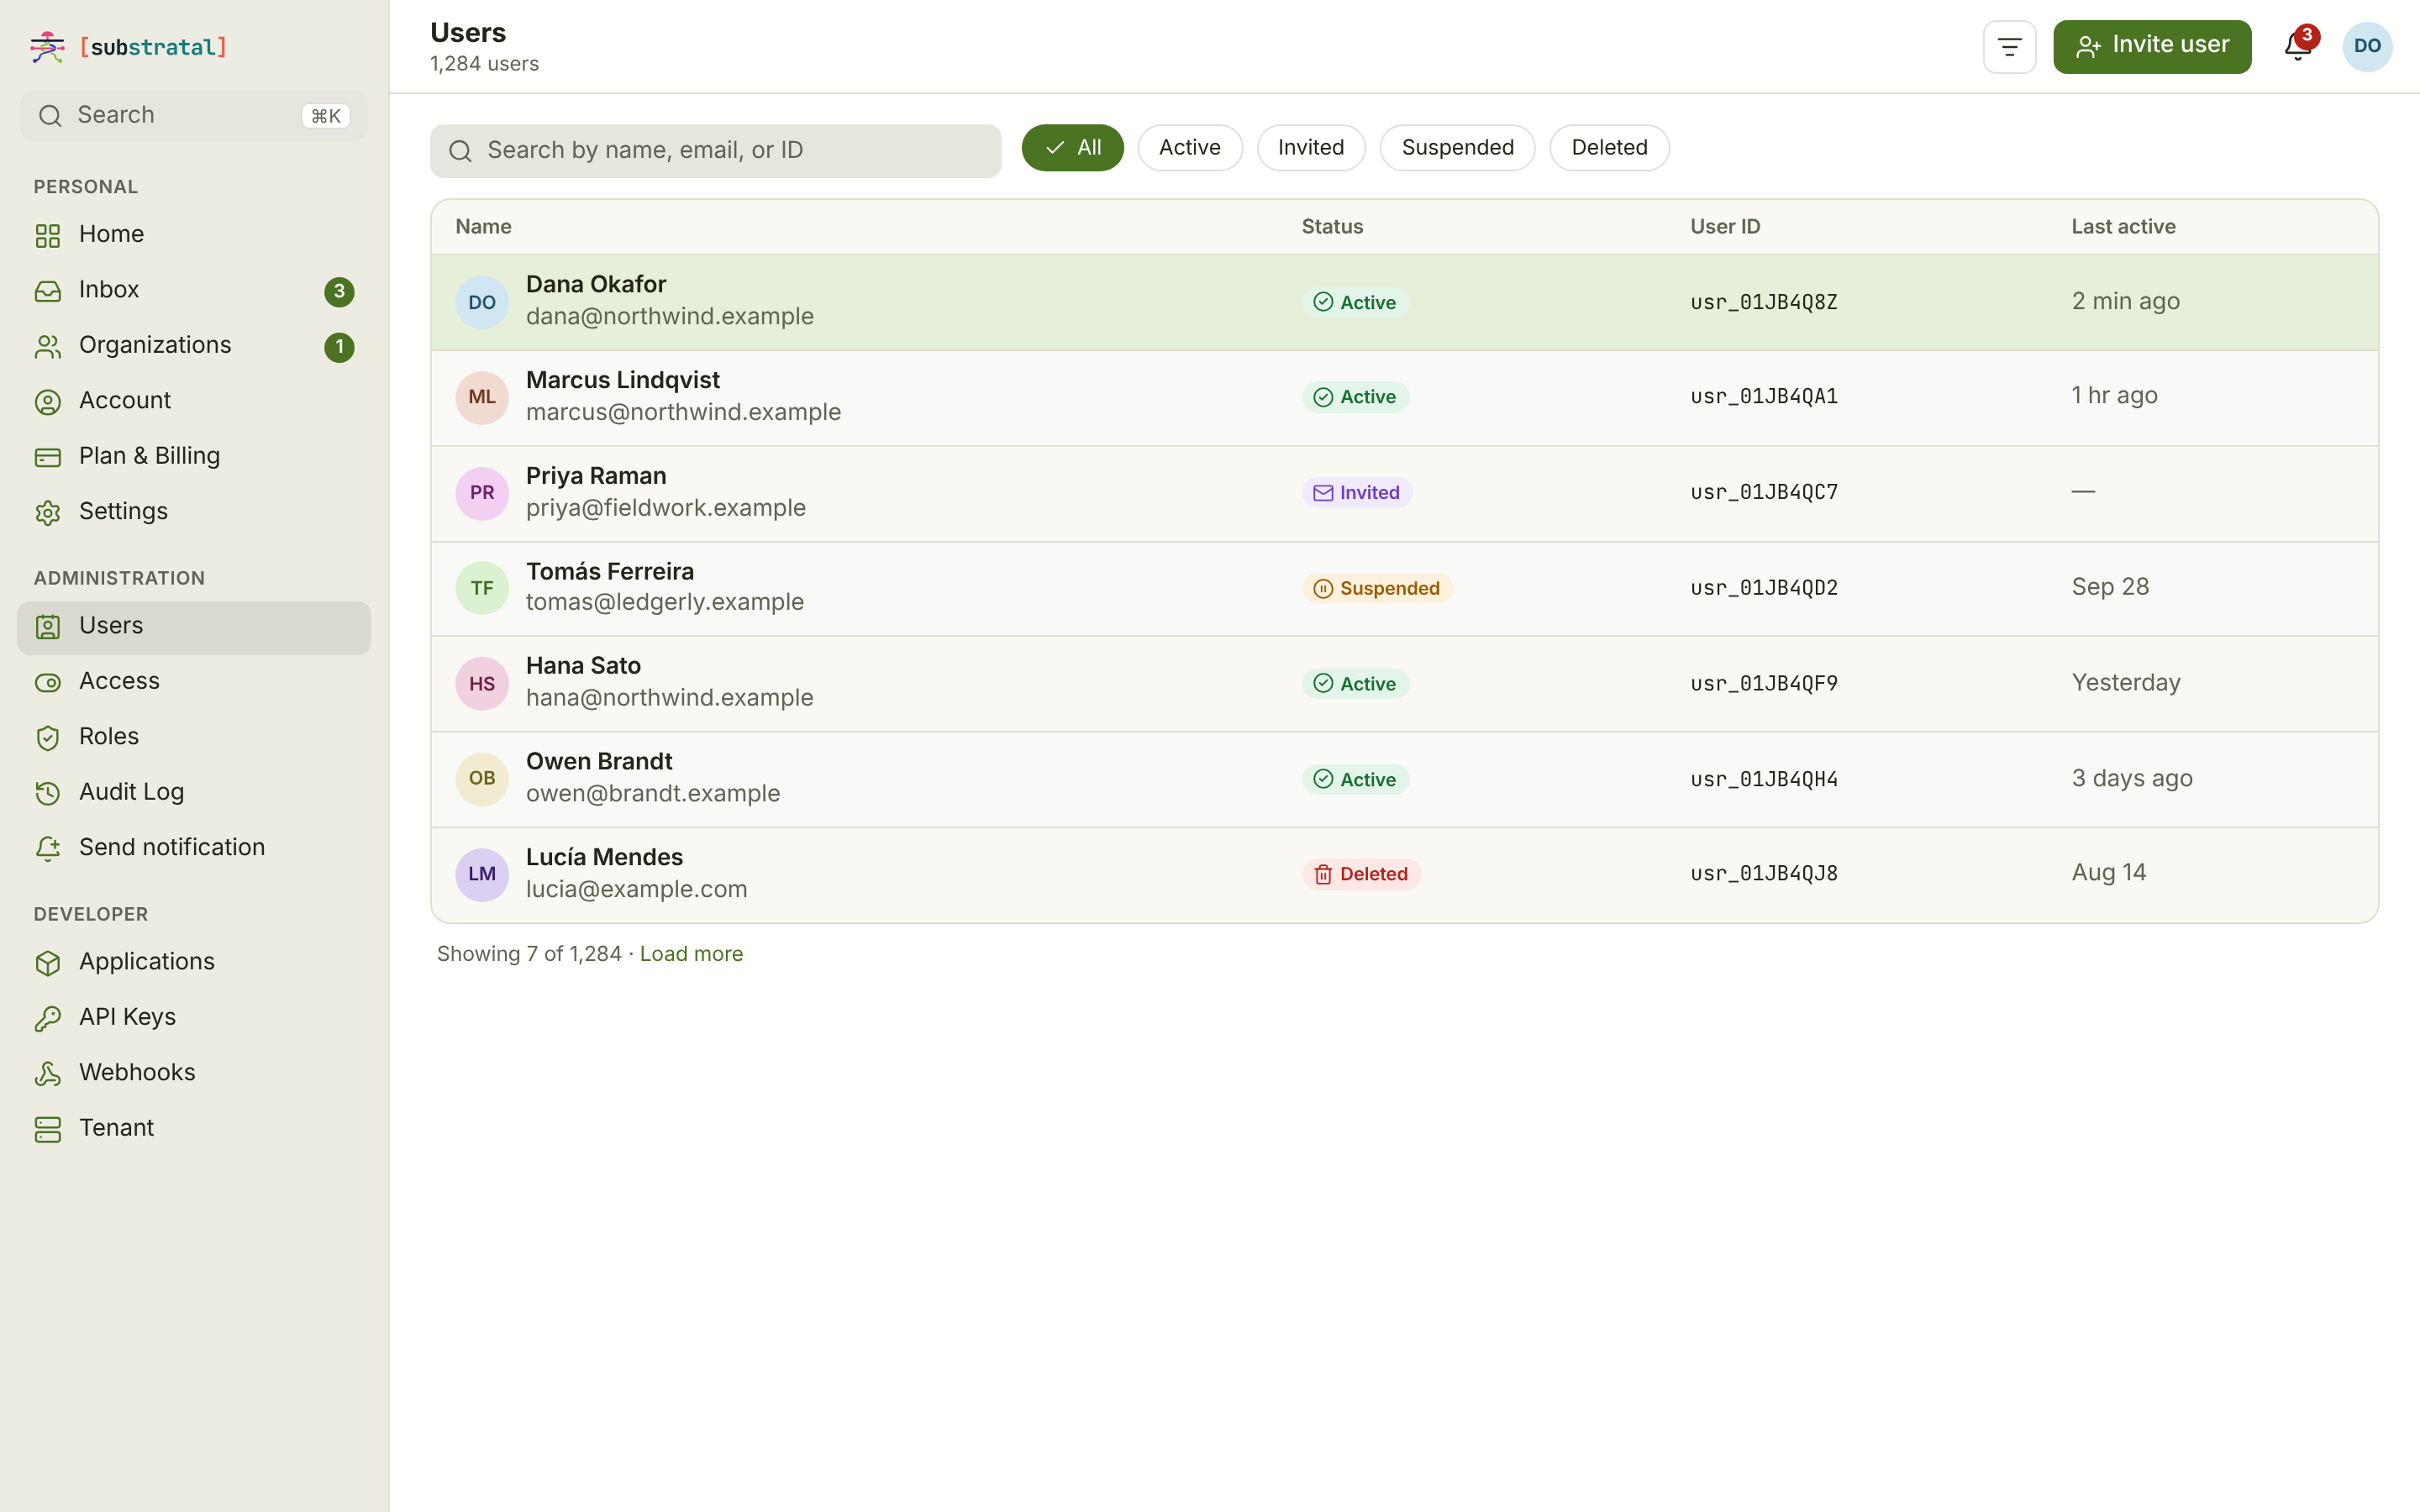Screen dimensions: 2420x1512
Task: Focus the search by name, email, or ID field
Action: click(715, 151)
